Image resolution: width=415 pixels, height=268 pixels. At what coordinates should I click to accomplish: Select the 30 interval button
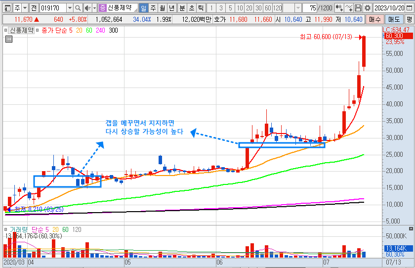pyautogui.click(x=258, y=8)
